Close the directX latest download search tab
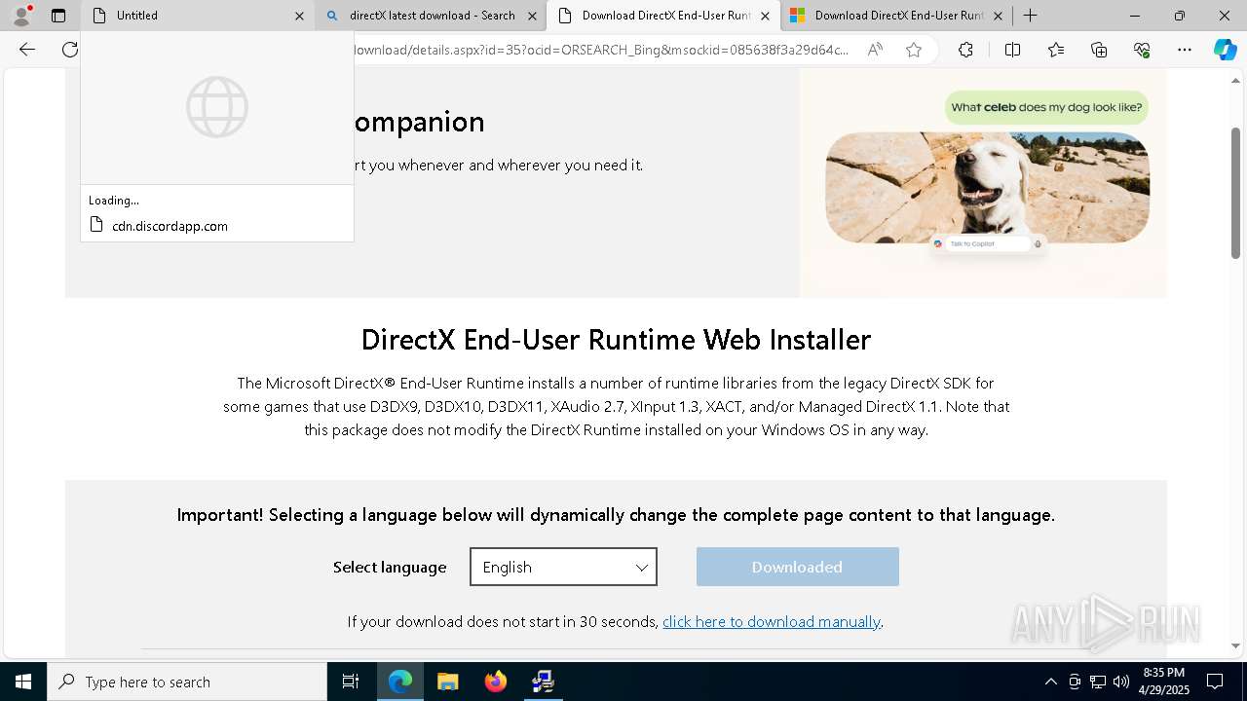This screenshot has height=701, width=1247. pos(532,16)
